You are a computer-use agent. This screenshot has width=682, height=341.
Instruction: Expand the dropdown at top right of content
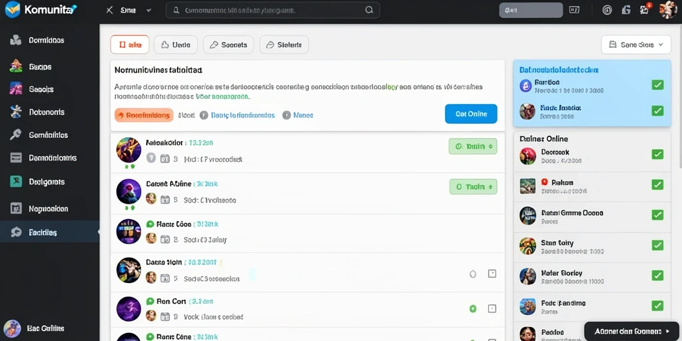(x=636, y=45)
